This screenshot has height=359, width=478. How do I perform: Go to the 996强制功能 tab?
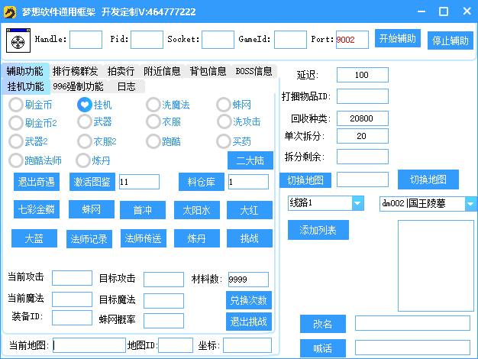pos(78,86)
